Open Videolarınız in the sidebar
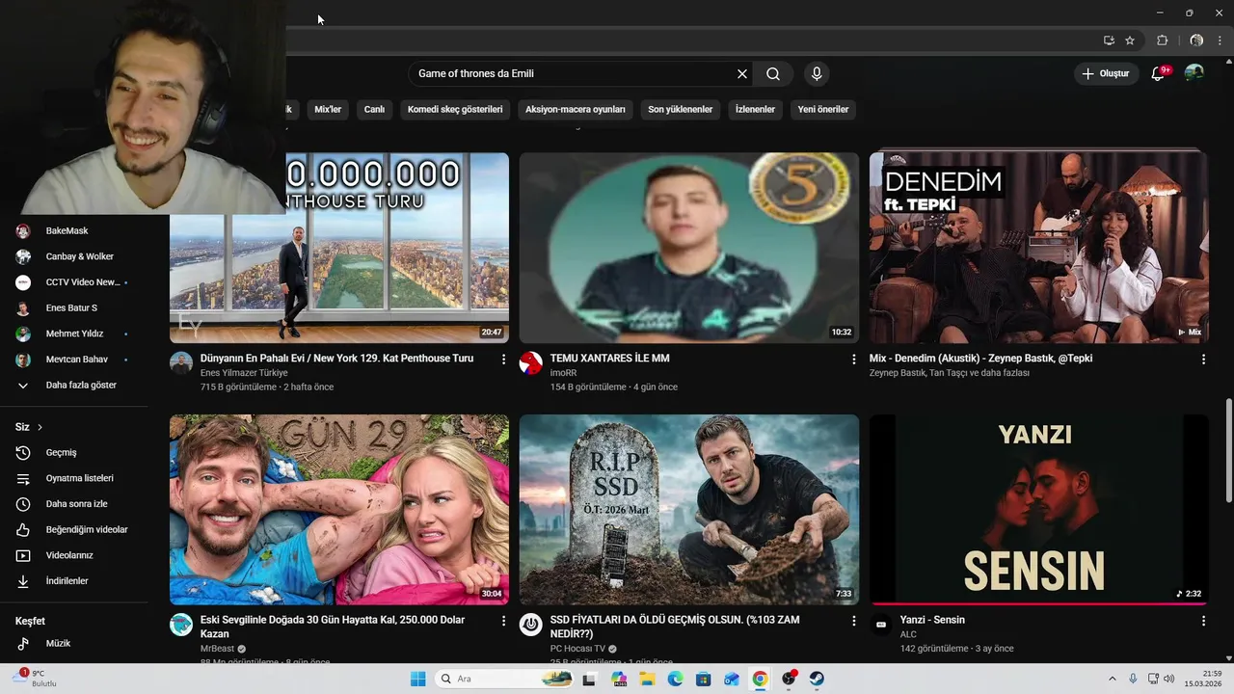The height and width of the screenshot is (694, 1234). pyautogui.click(x=73, y=555)
